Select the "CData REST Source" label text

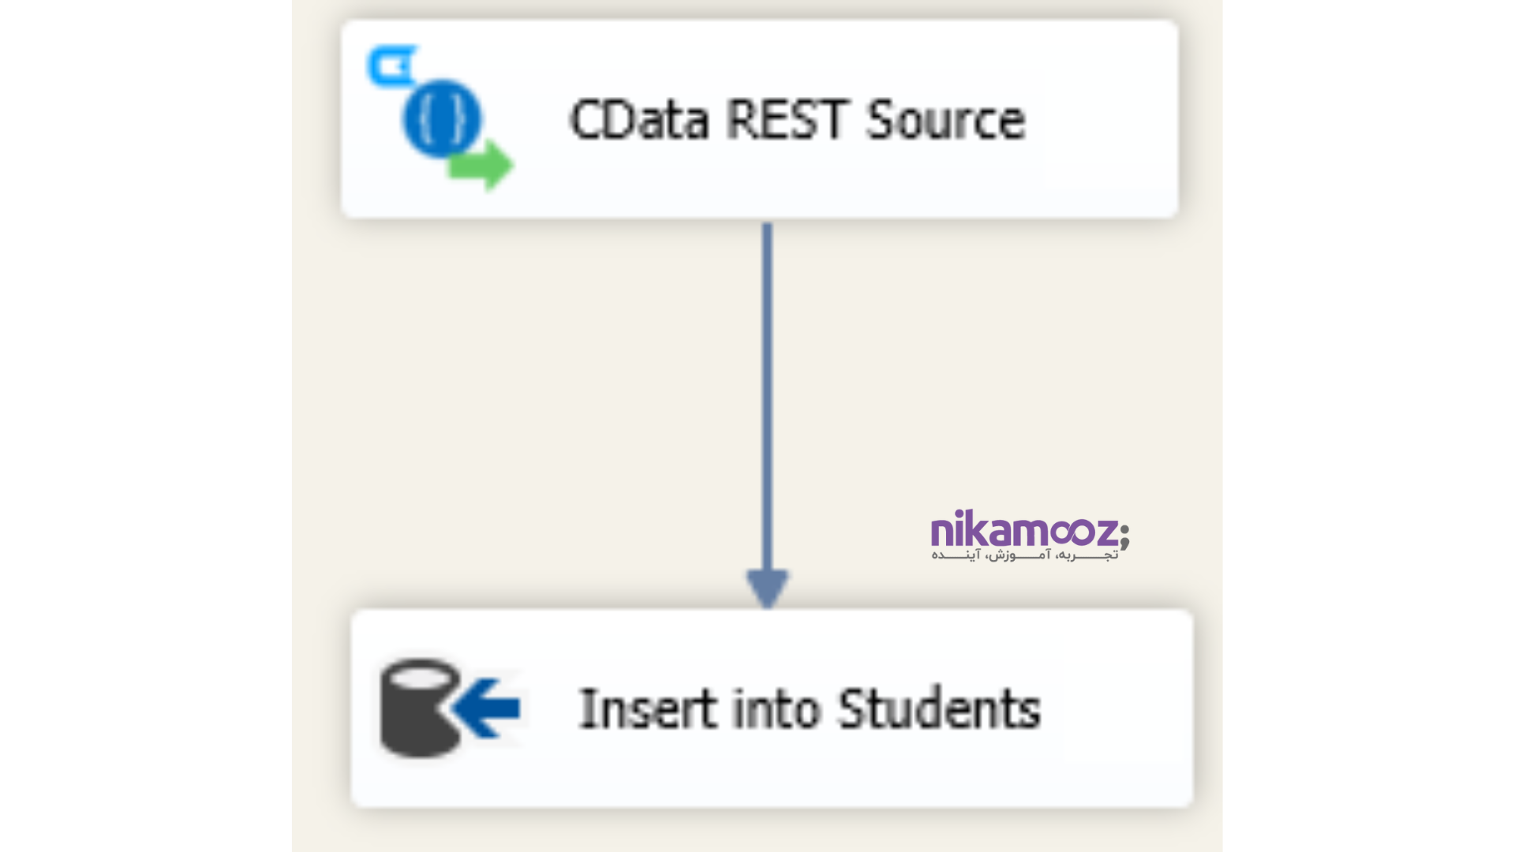pos(797,120)
